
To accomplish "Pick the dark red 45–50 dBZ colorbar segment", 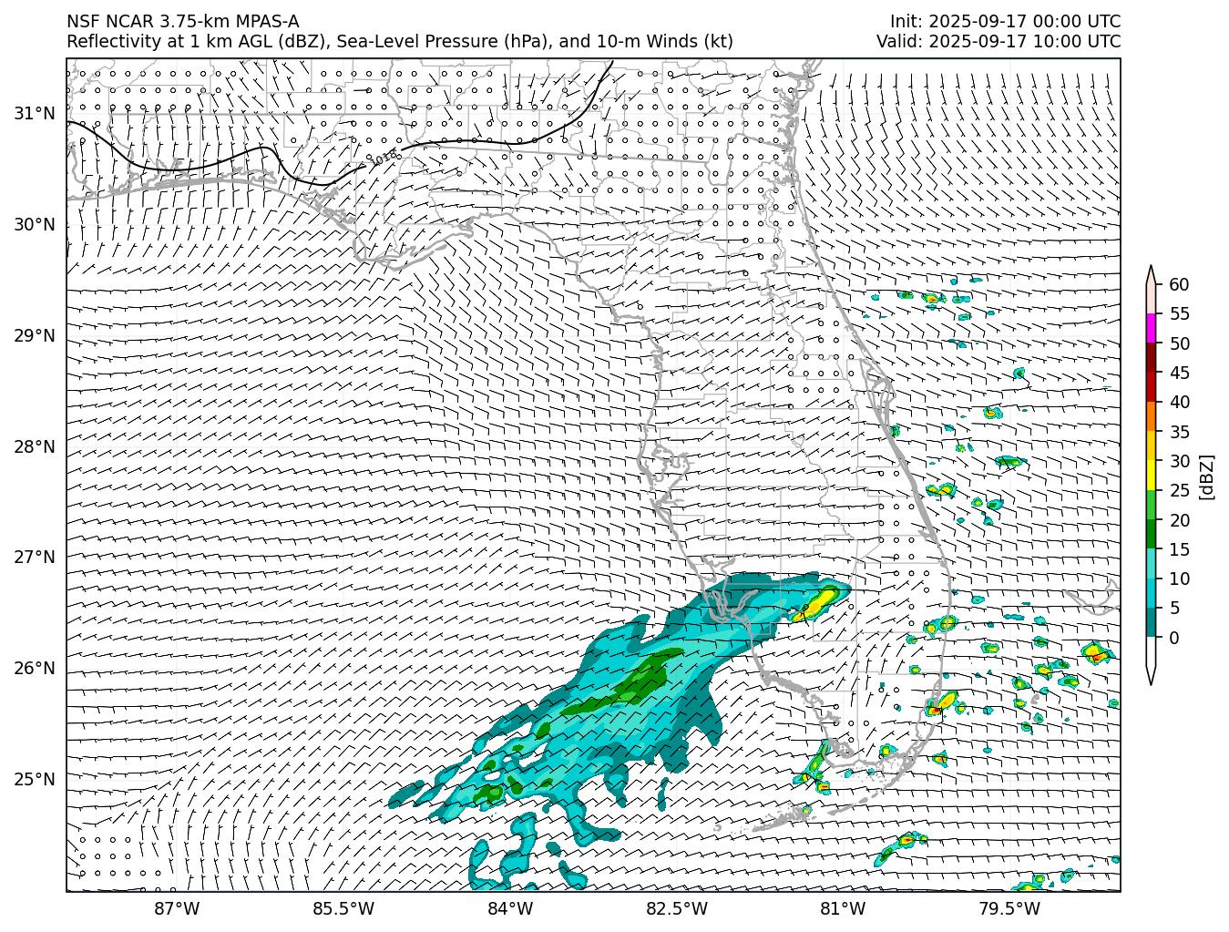I will [x=1151, y=358].
